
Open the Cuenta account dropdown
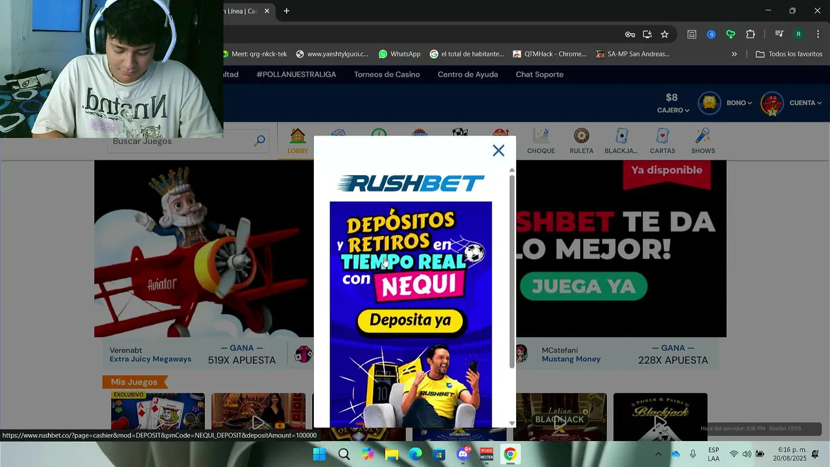tap(805, 102)
